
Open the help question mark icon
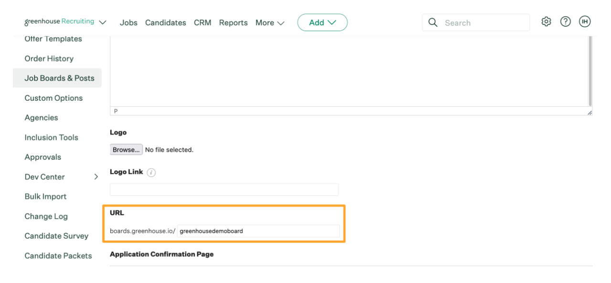[566, 21]
